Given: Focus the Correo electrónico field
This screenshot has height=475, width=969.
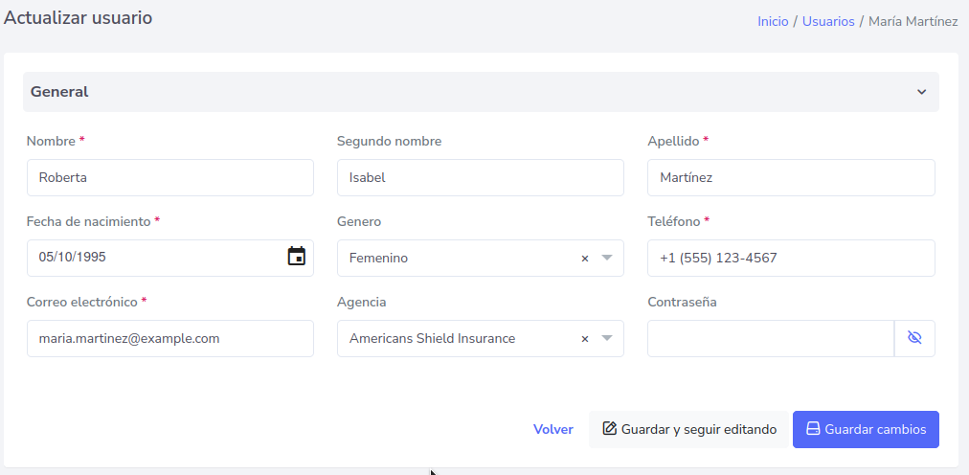Looking at the screenshot, I should (x=170, y=338).
